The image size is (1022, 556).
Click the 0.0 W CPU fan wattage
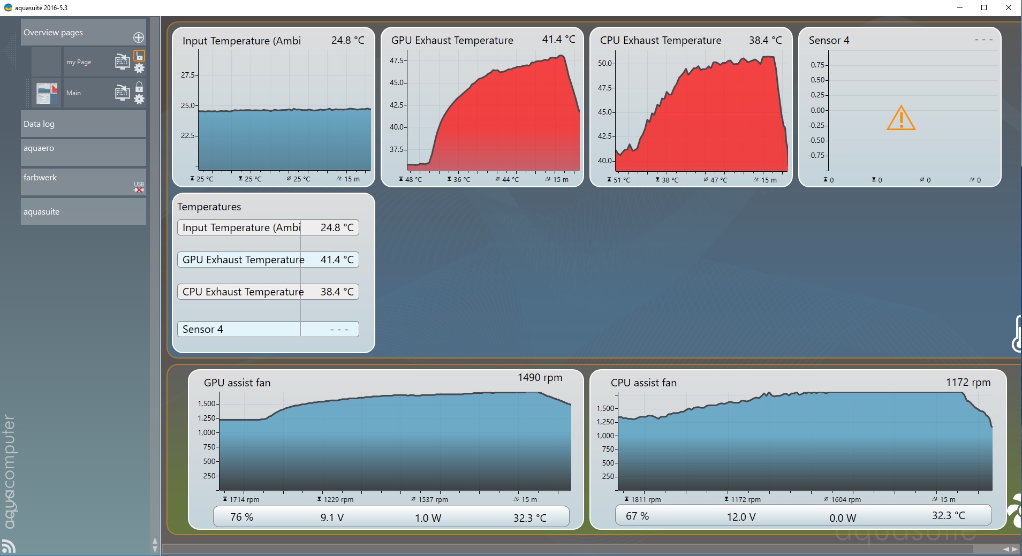click(843, 517)
